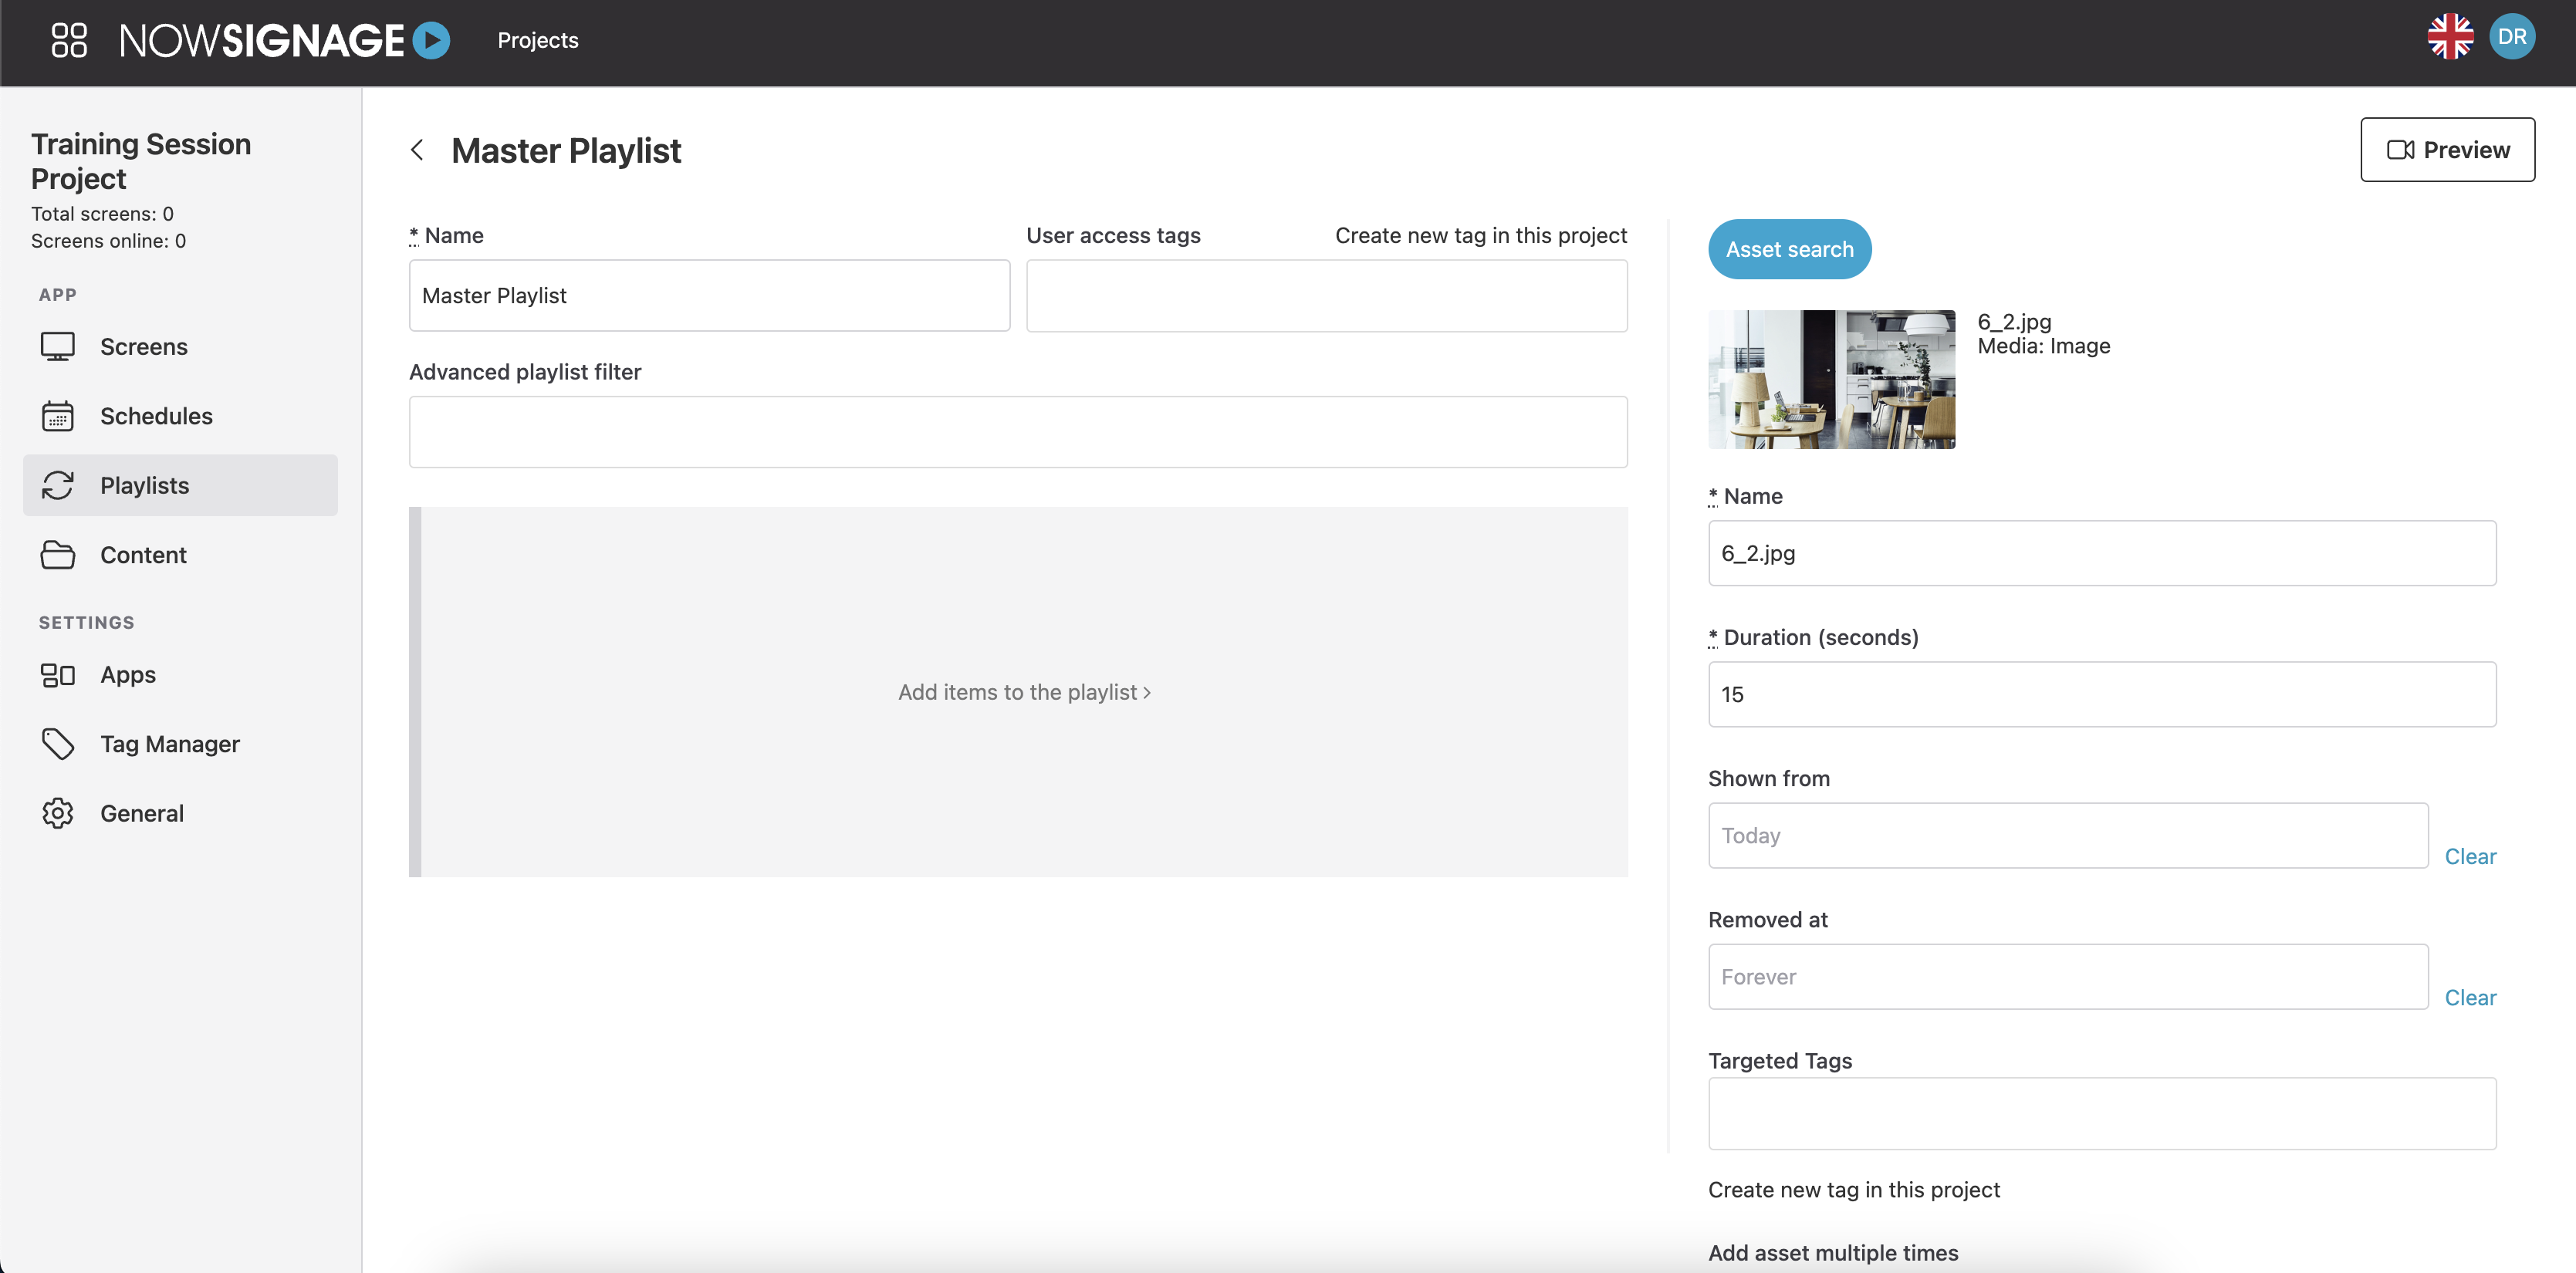Open the Advanced playlist filter field

1018,432
